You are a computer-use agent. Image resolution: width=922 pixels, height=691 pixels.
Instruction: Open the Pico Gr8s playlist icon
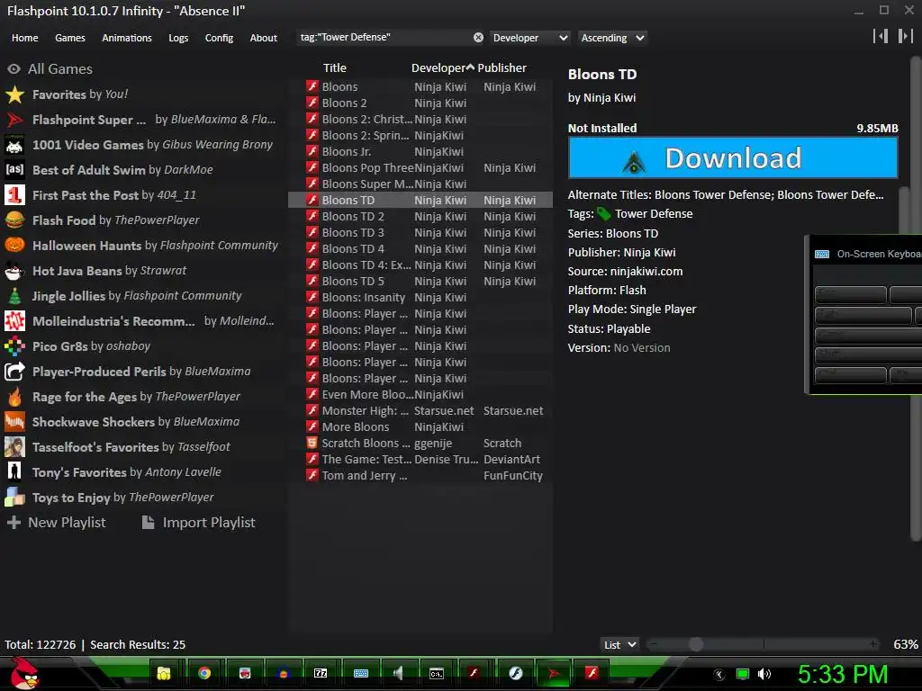click(x=14, y=346)
